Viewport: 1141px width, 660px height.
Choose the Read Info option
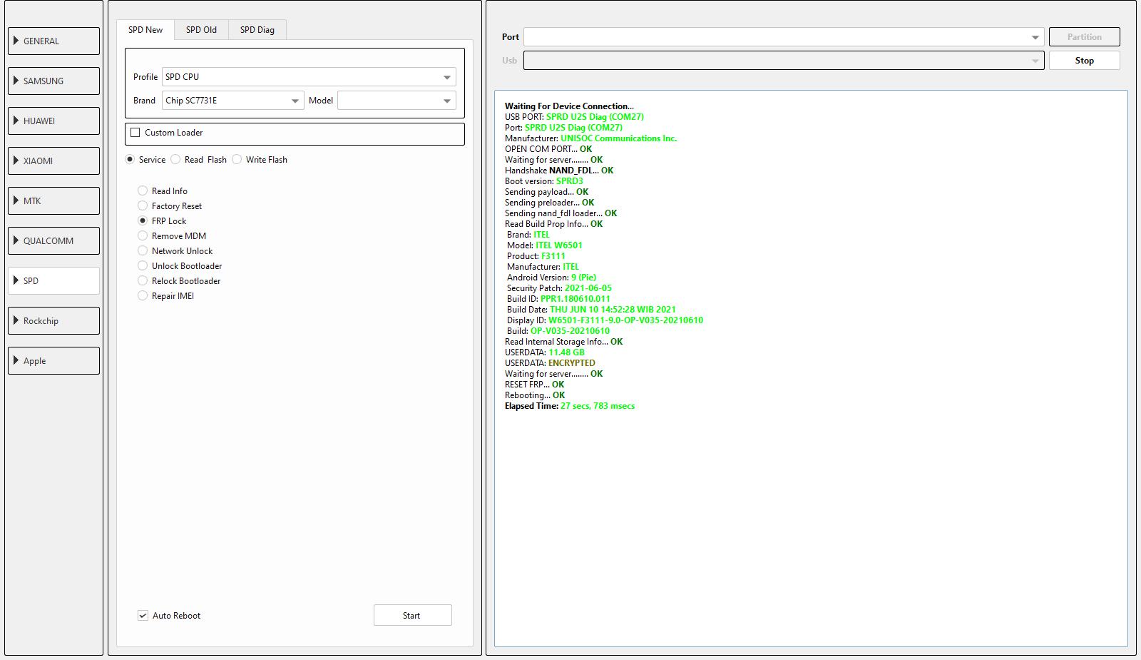tap(143, 191)
